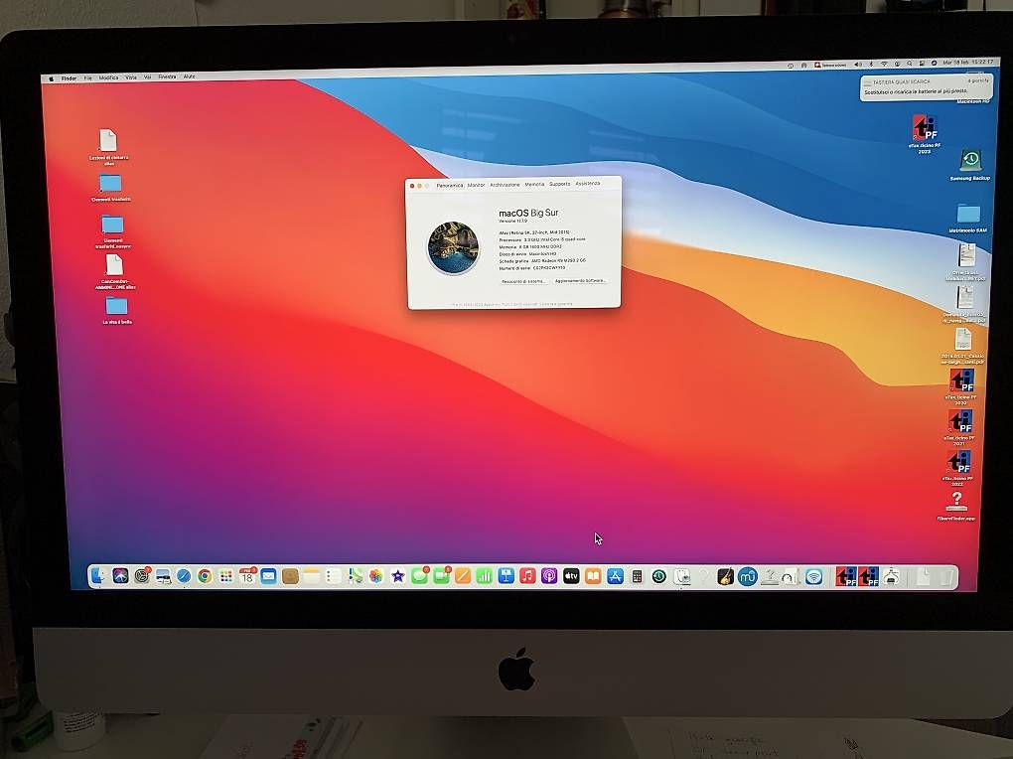Switch to Memoria tab

(534, 184)
